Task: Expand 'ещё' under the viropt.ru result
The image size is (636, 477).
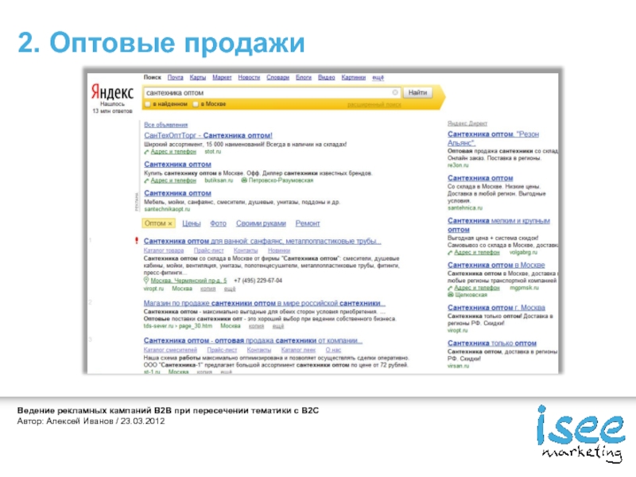Action: tap(230, 289)
